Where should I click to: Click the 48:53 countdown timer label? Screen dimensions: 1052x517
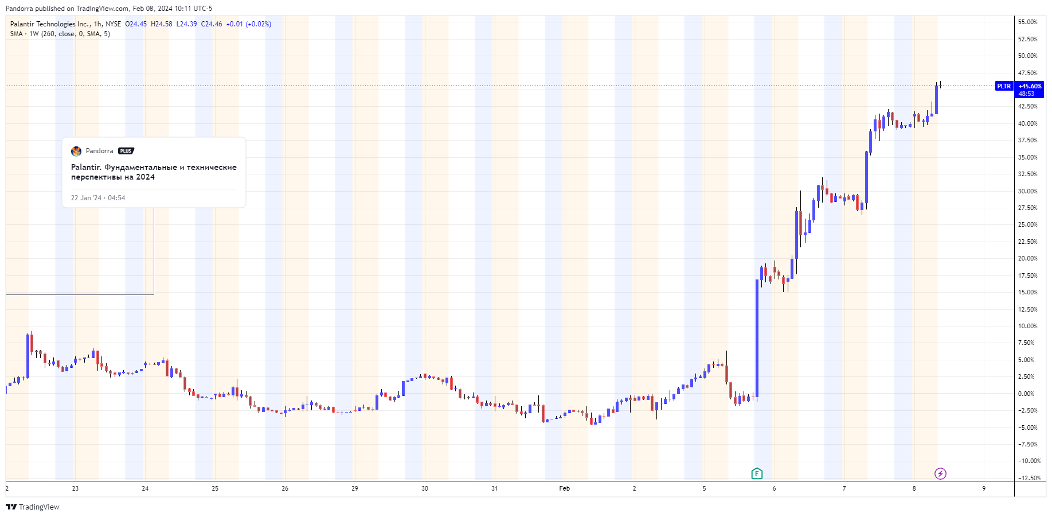pos(1026,94)
